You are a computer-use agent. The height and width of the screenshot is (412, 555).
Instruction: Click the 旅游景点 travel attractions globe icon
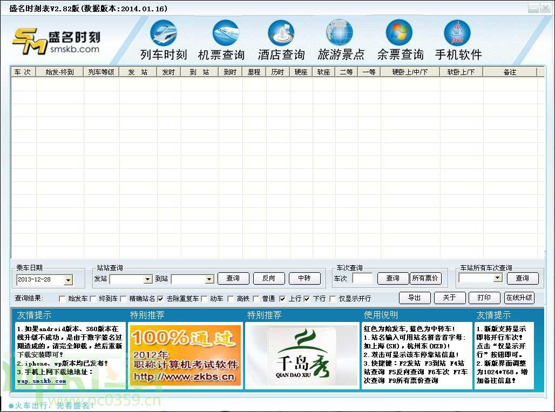339,38
